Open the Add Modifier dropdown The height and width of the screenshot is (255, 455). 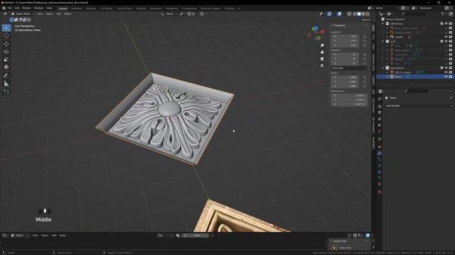pos(418,106)
